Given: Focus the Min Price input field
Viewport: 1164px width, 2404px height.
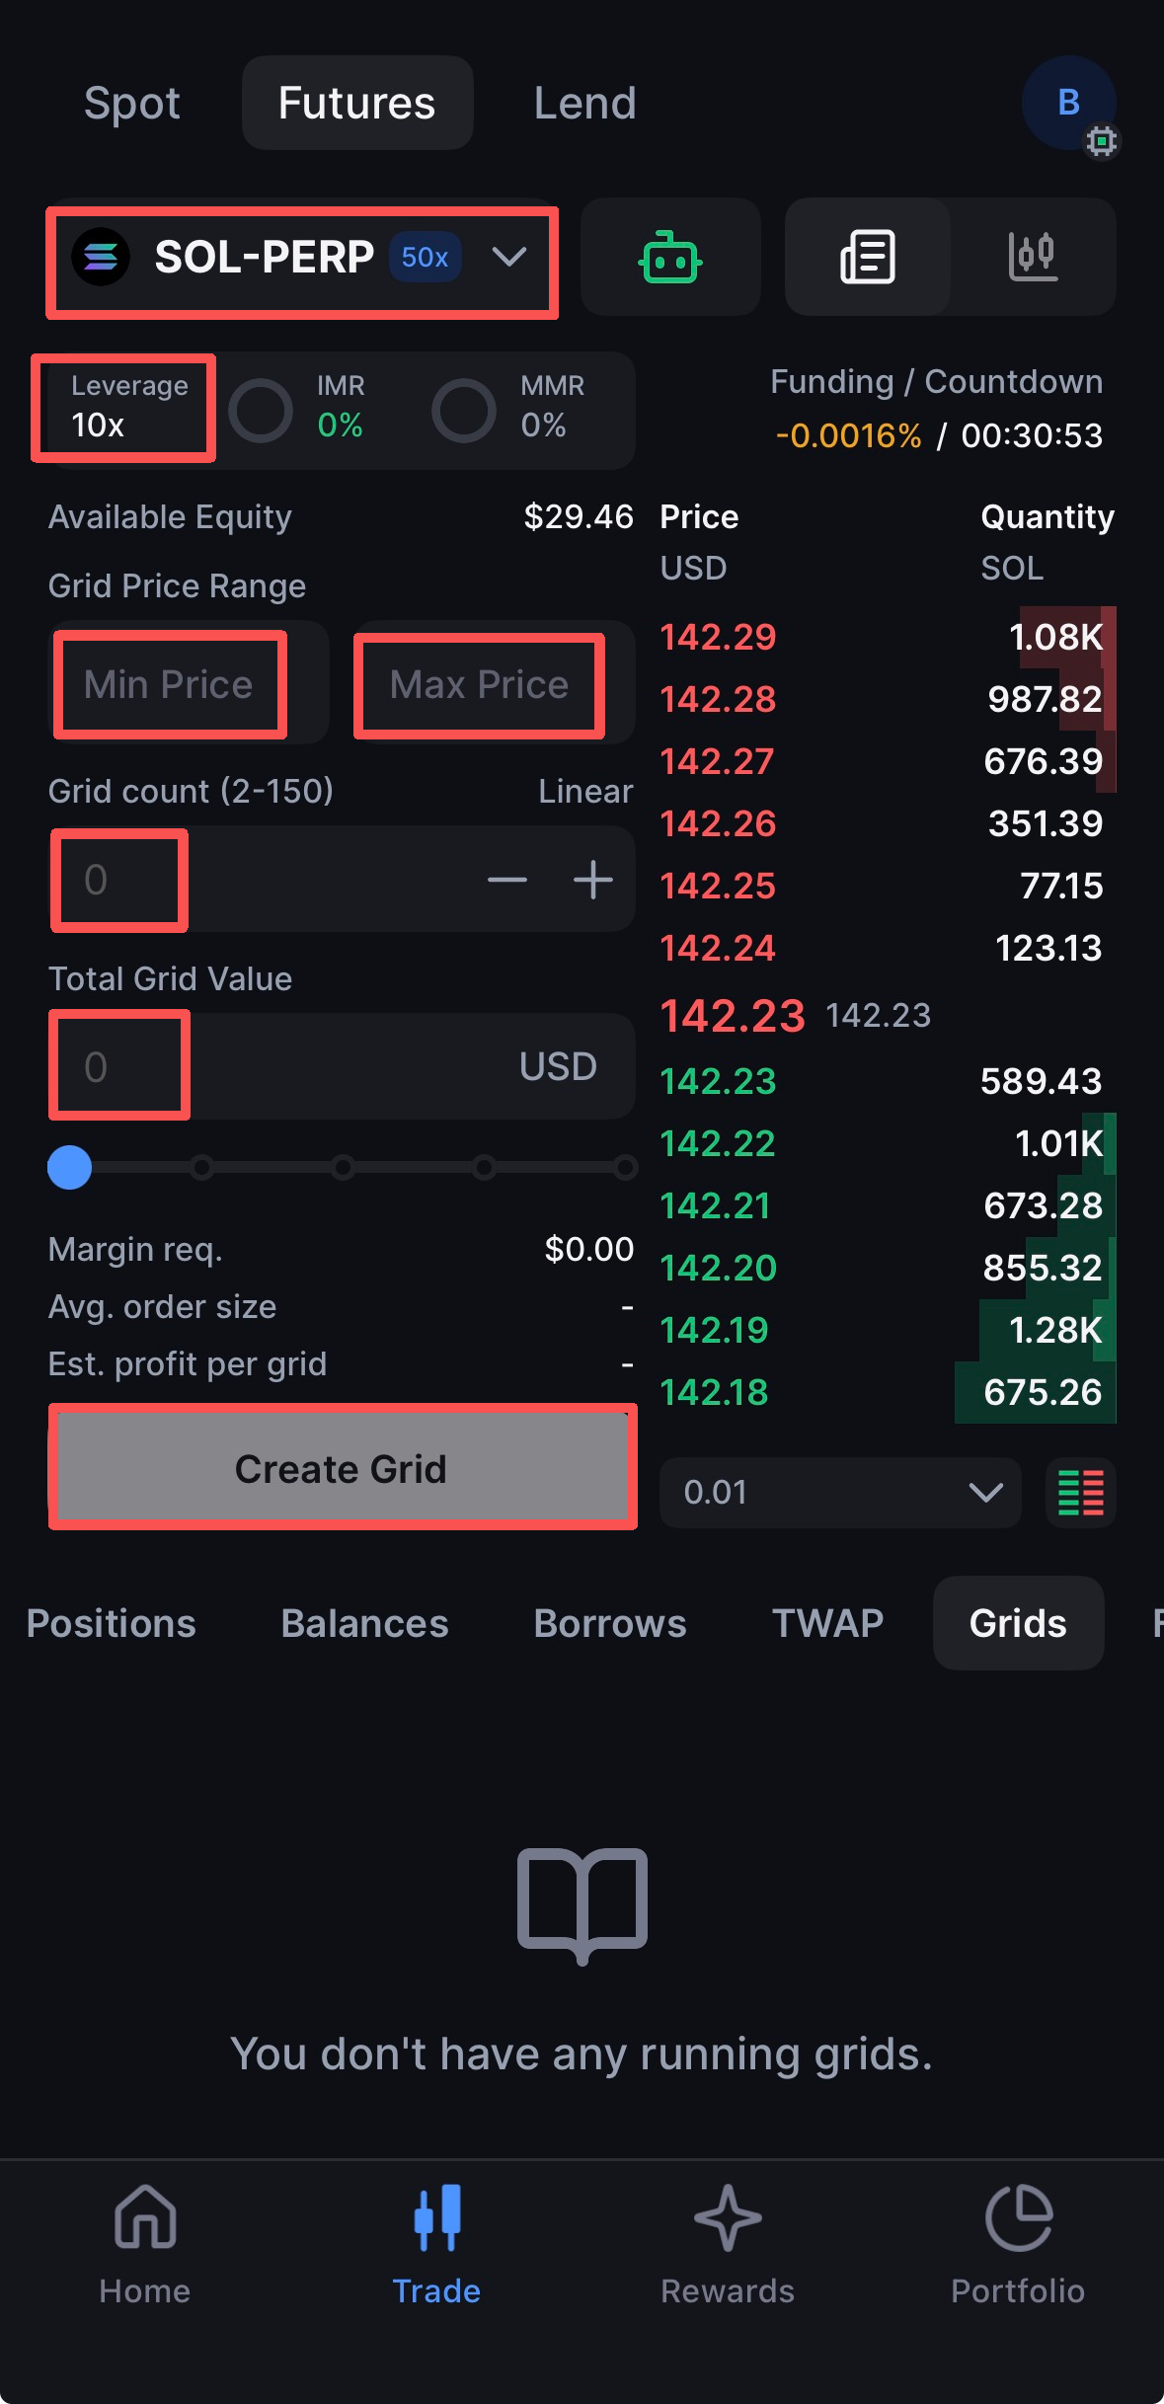Looking at the screenshot, I should click(x=170, y=684).
